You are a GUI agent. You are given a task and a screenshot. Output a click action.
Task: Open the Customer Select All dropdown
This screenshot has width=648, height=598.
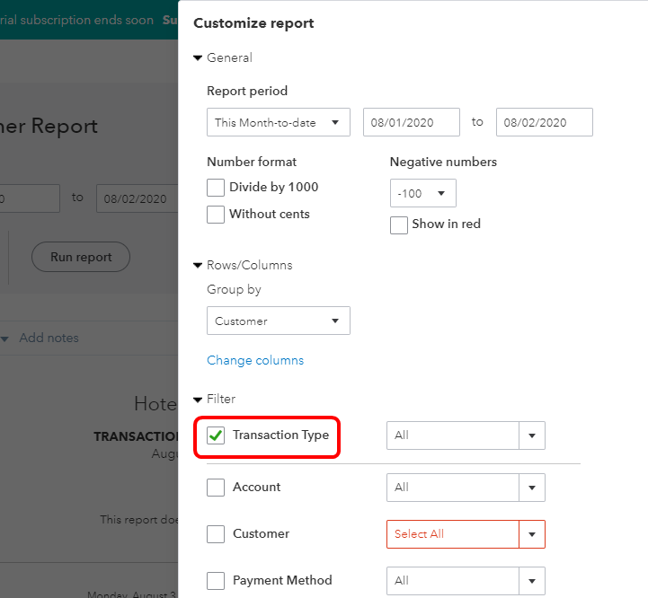point(532,534)
